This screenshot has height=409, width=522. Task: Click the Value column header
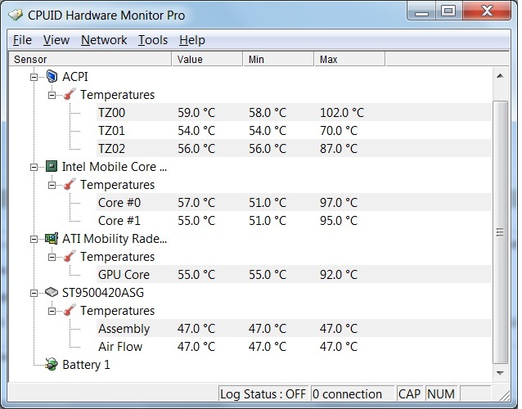pyautogui.click(x=207, y=59)
